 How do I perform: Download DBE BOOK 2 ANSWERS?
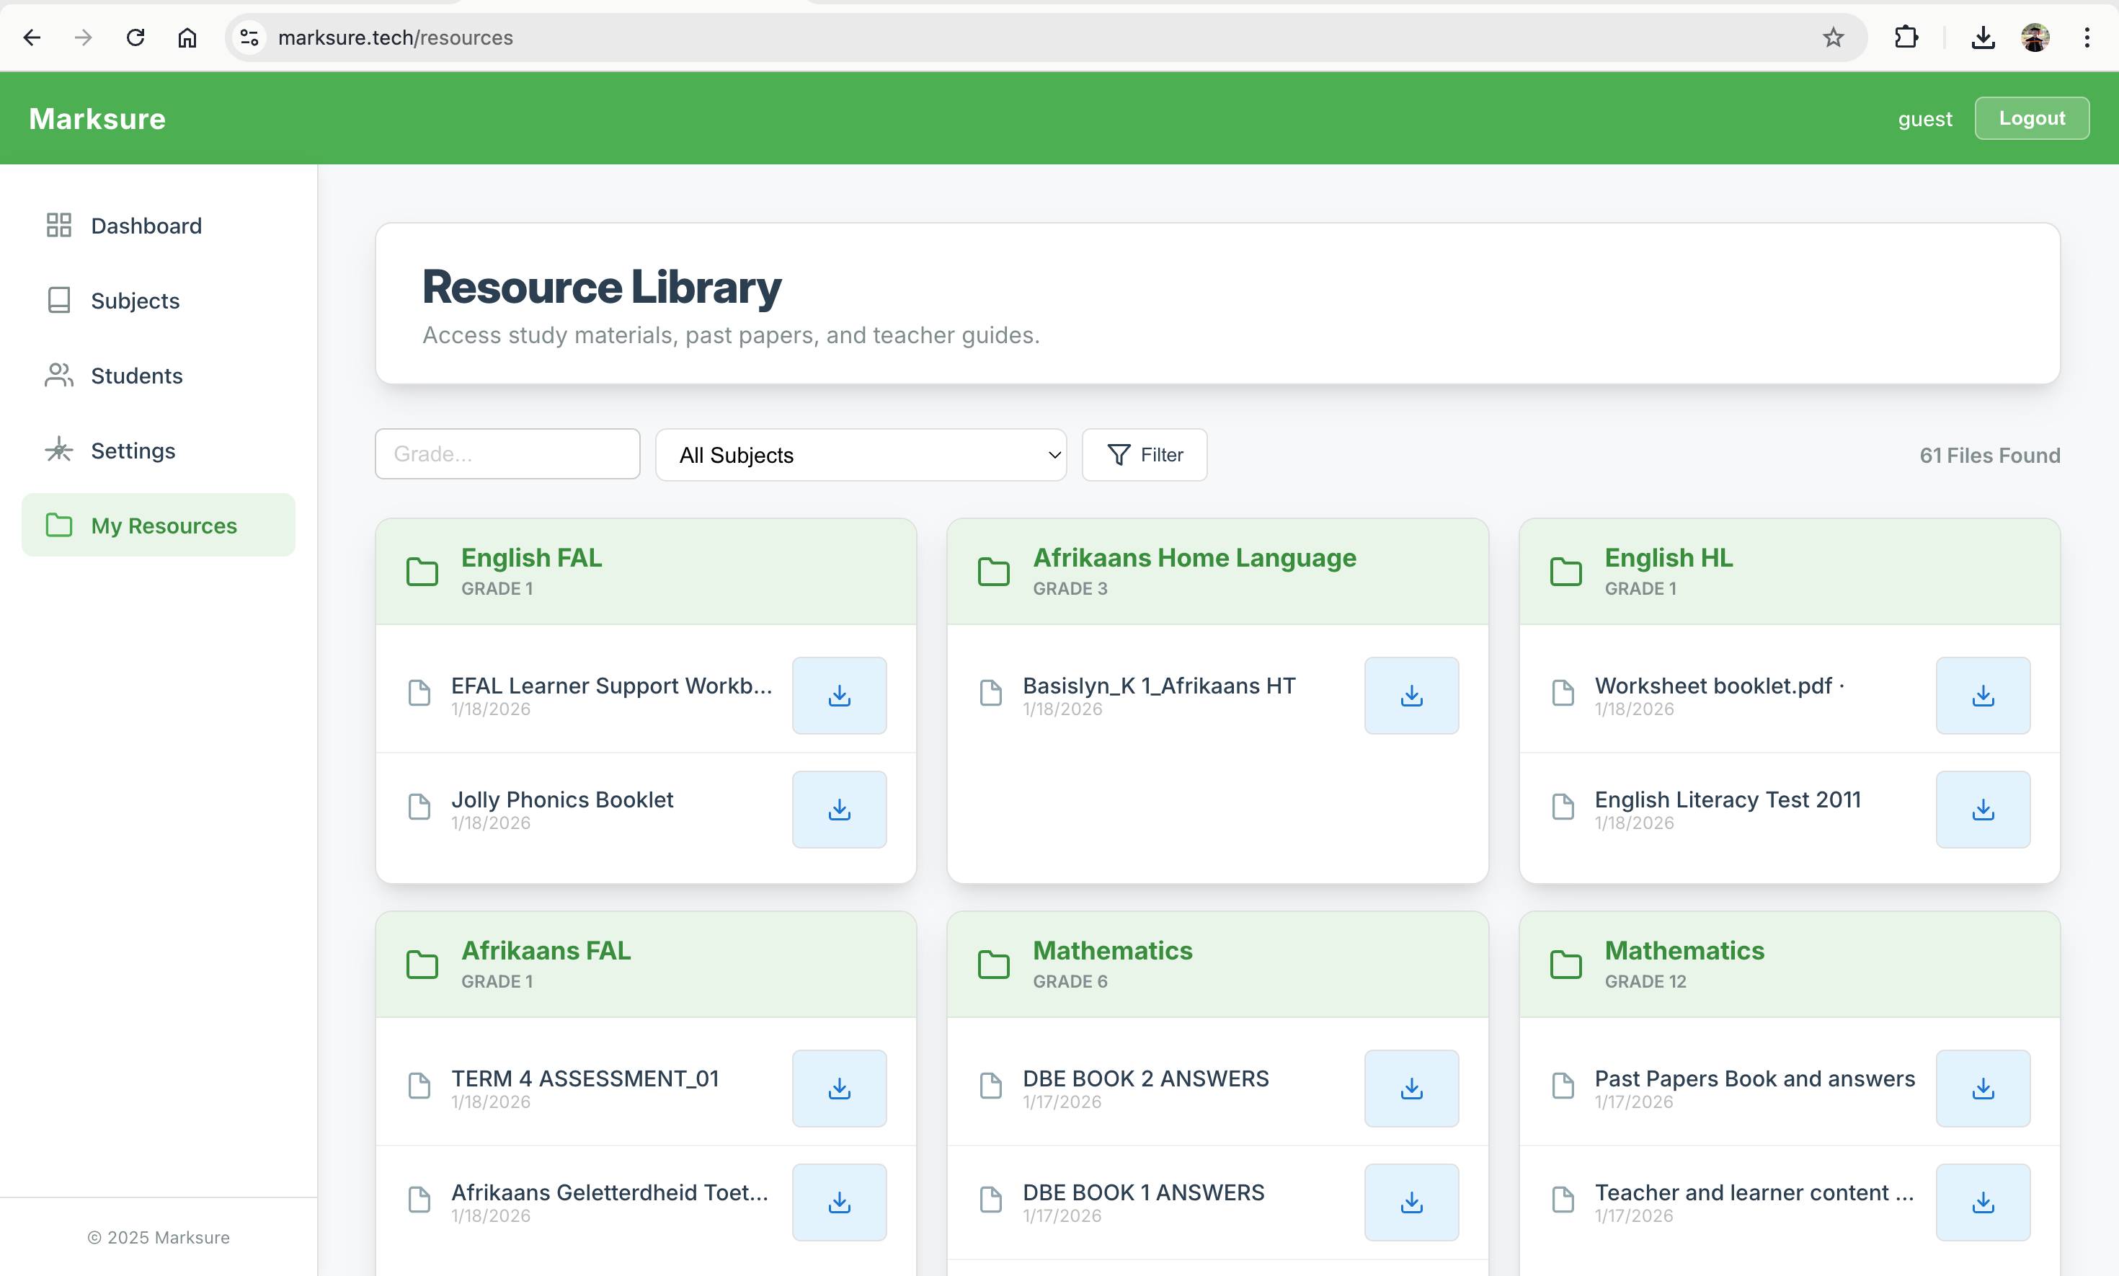coord(1411,1089)
